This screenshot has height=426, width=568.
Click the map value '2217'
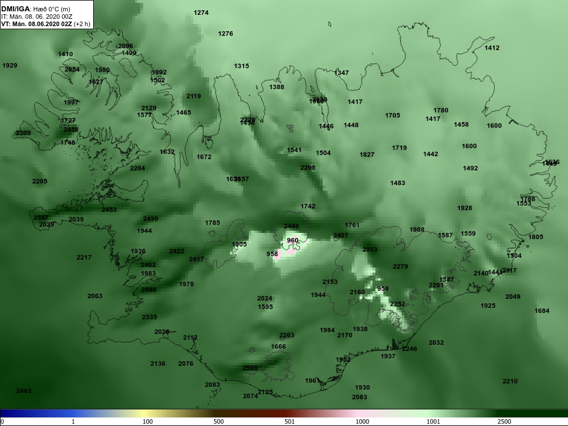83,257
